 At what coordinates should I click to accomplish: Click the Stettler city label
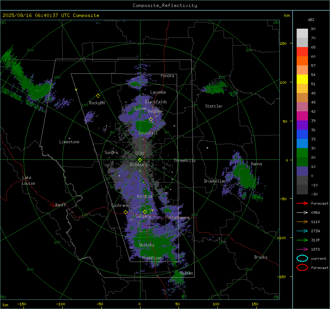tap(214, 106)
